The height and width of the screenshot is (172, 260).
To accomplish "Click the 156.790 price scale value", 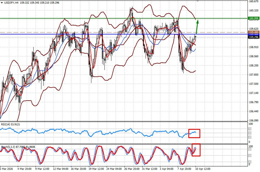I will 254,102.
